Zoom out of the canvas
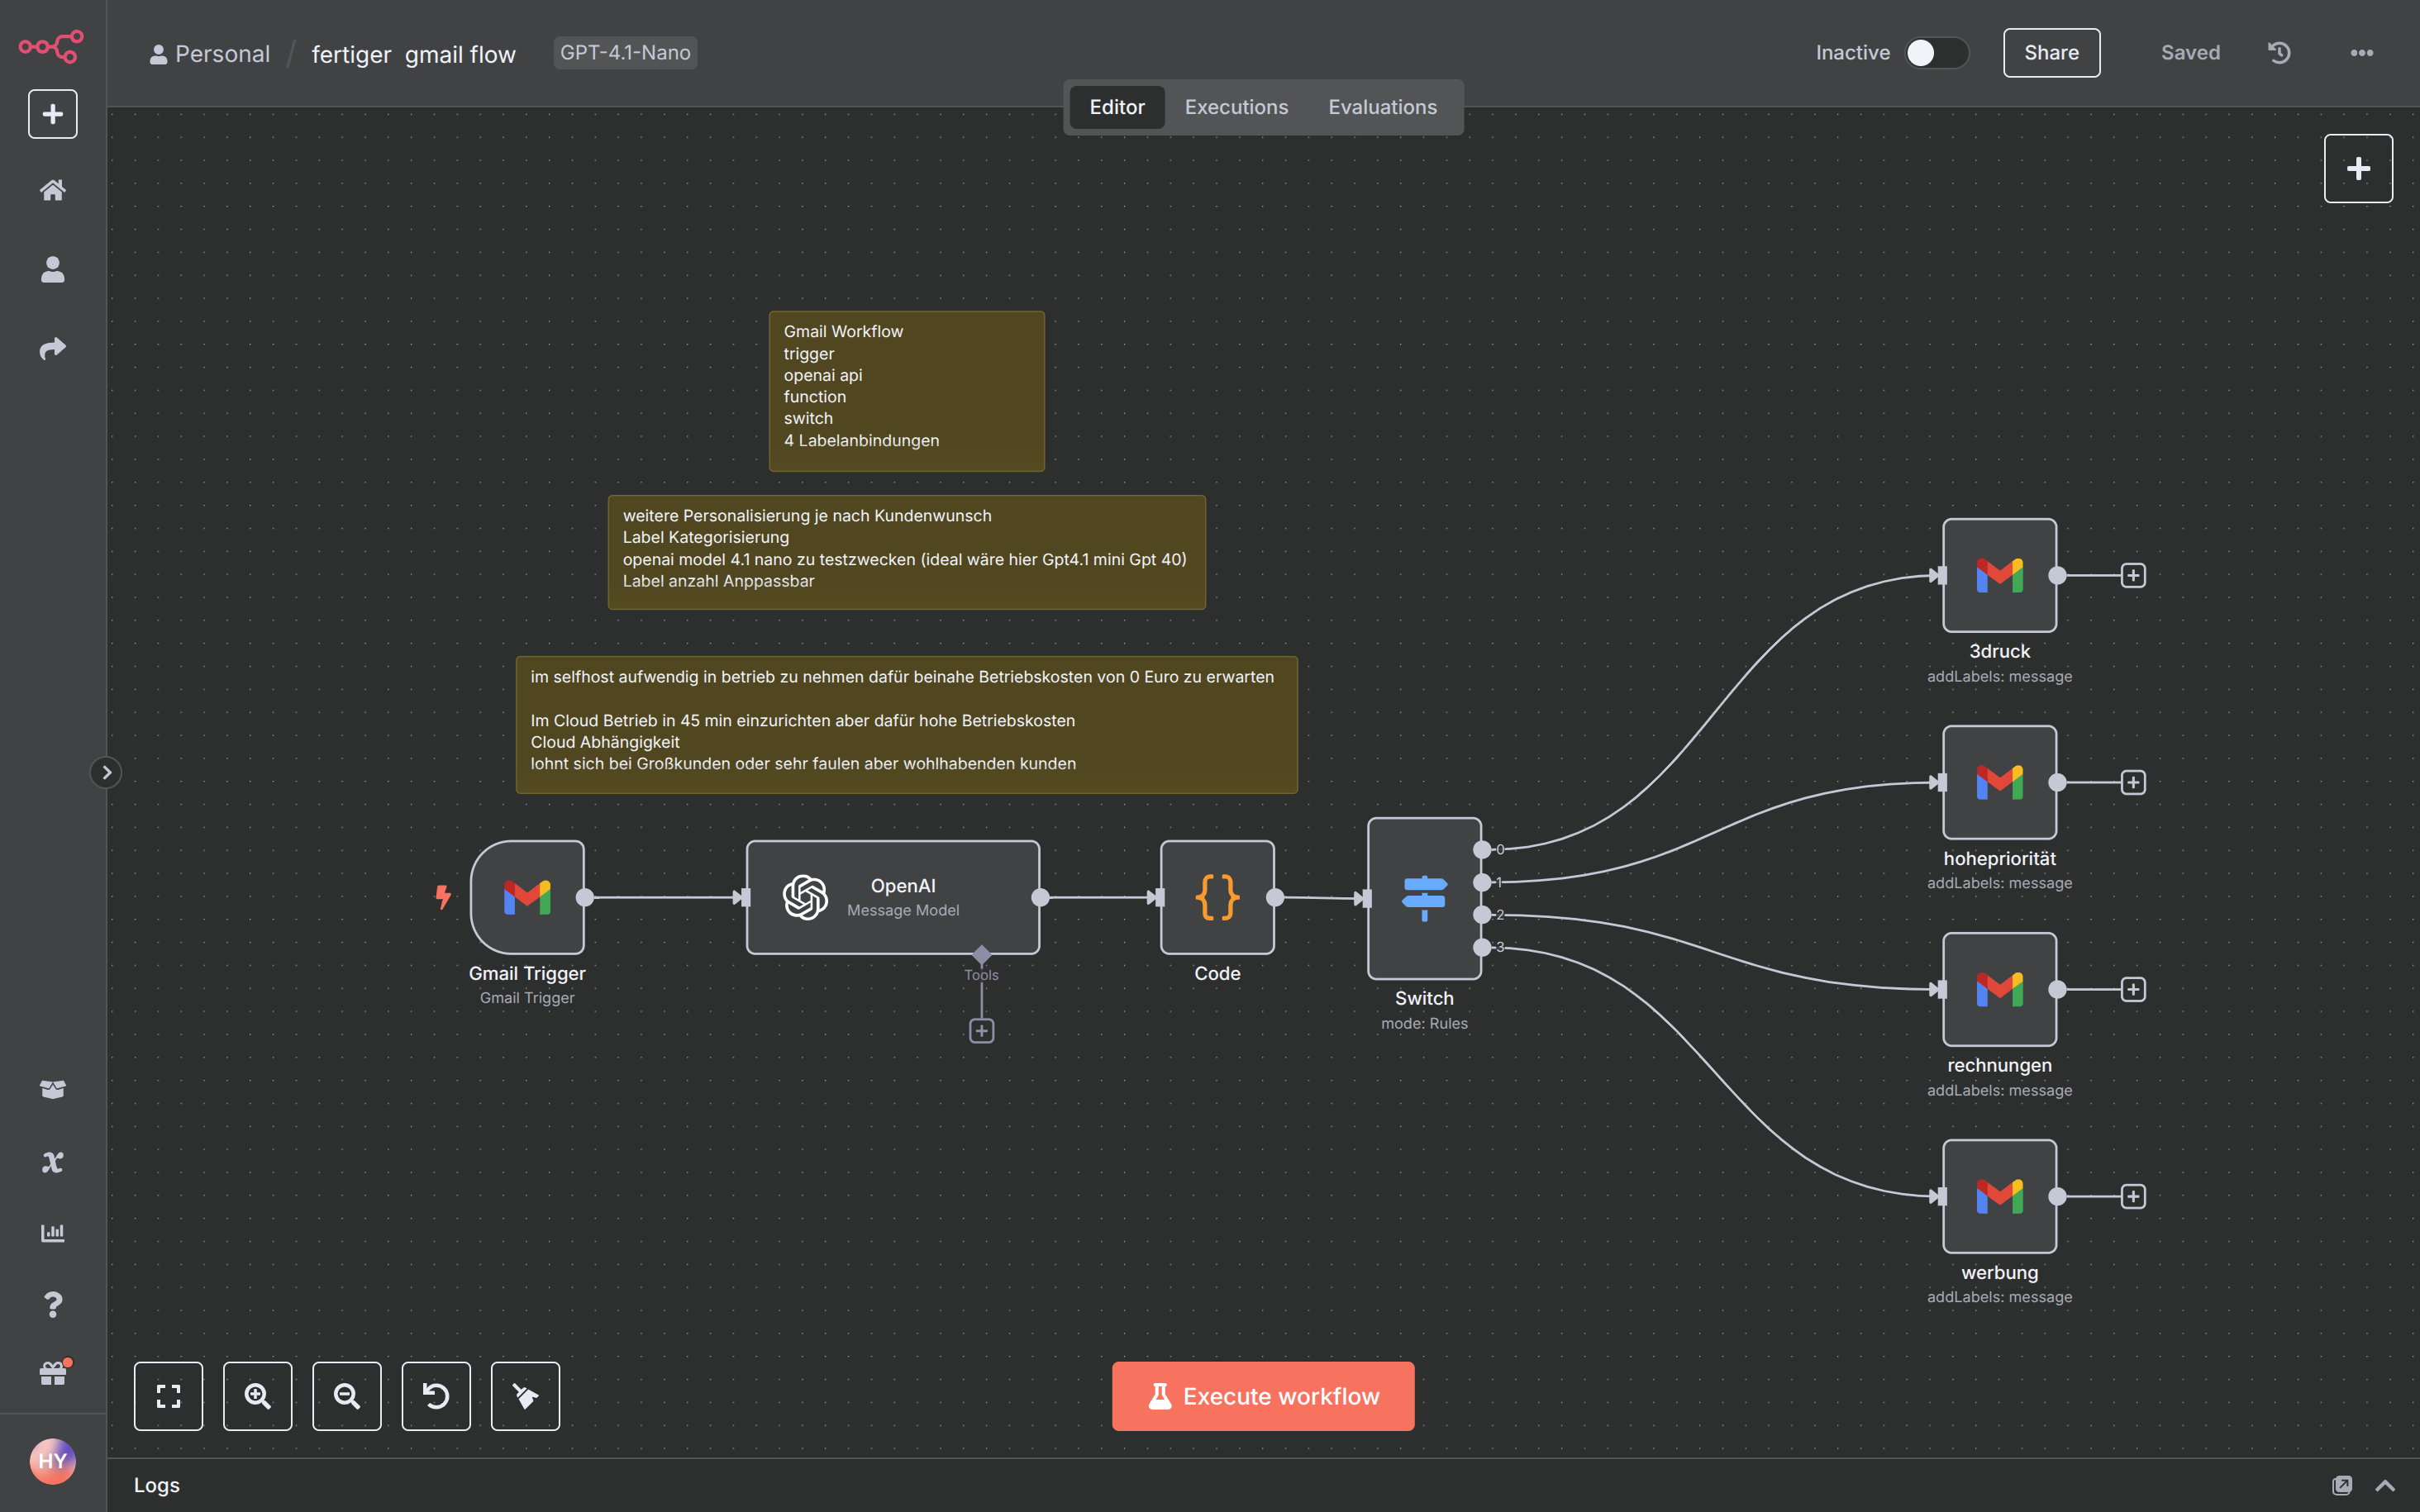The width and height of the screenshot is (2420, 1512). 347,1396
